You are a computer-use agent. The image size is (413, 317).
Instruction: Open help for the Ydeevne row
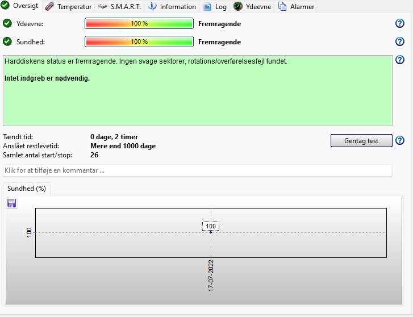400,23
